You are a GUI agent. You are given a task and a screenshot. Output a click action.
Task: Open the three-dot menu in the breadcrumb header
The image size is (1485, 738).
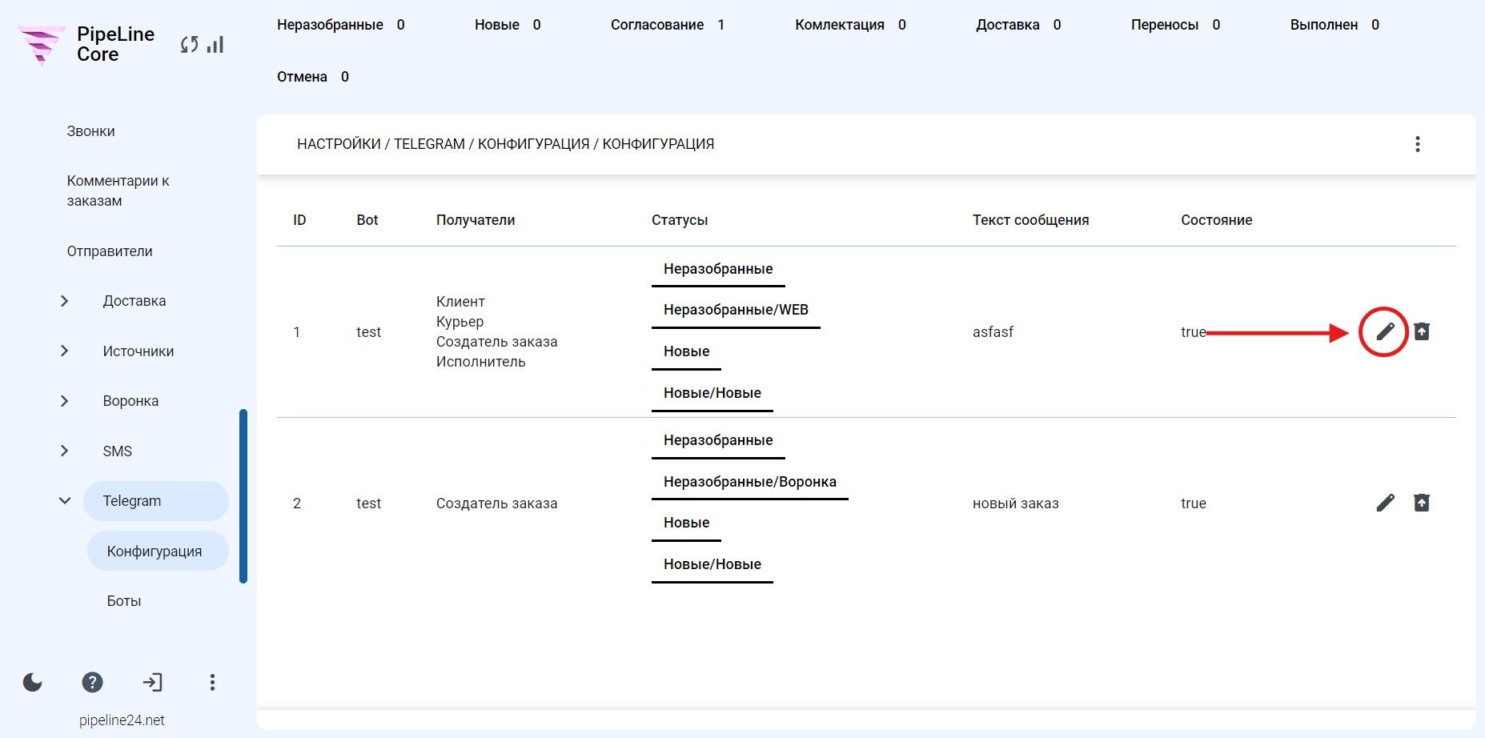point(1418,144)
